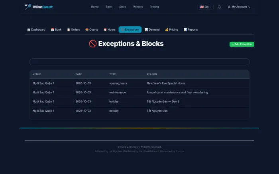Click the REASON column header
The width and height of the screenshot is (279, 174).
[x=152, y=74]
